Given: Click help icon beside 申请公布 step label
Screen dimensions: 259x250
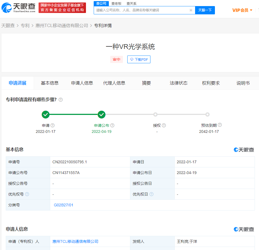Looking at the screenshot, I should click(112, 125).
